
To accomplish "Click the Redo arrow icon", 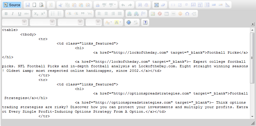I will pos(130,5).
